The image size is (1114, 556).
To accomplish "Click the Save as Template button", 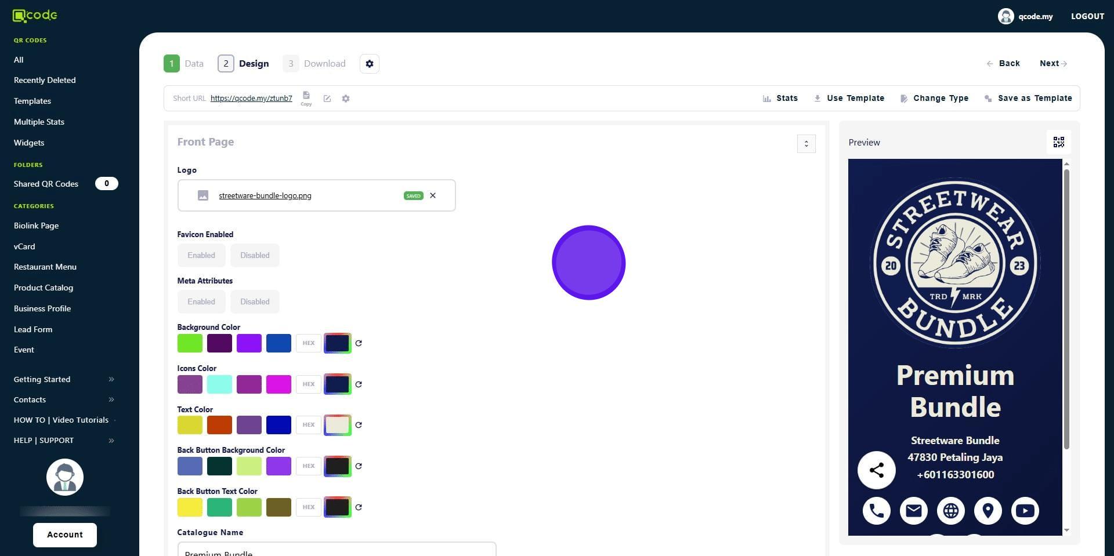I will tap(1028, 99).
